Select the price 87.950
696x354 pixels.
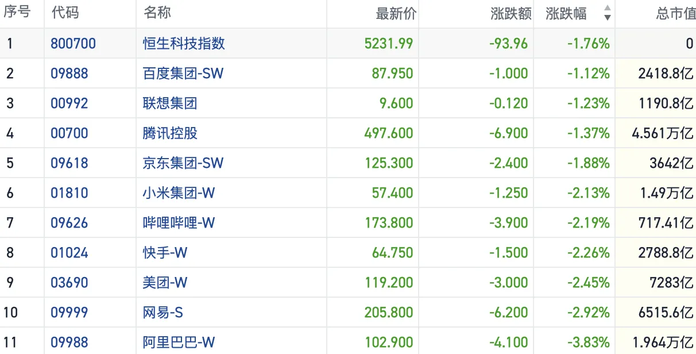[393, 74]
